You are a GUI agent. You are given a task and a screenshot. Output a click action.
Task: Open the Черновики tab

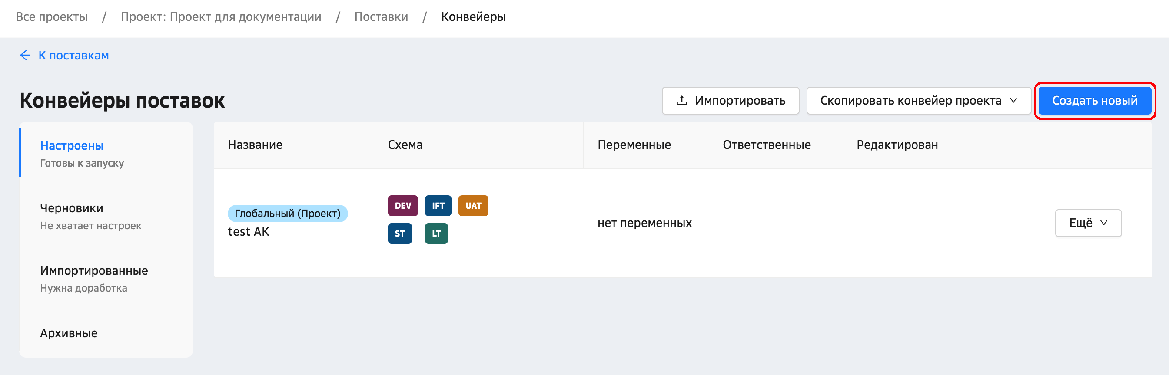[72, 208]
